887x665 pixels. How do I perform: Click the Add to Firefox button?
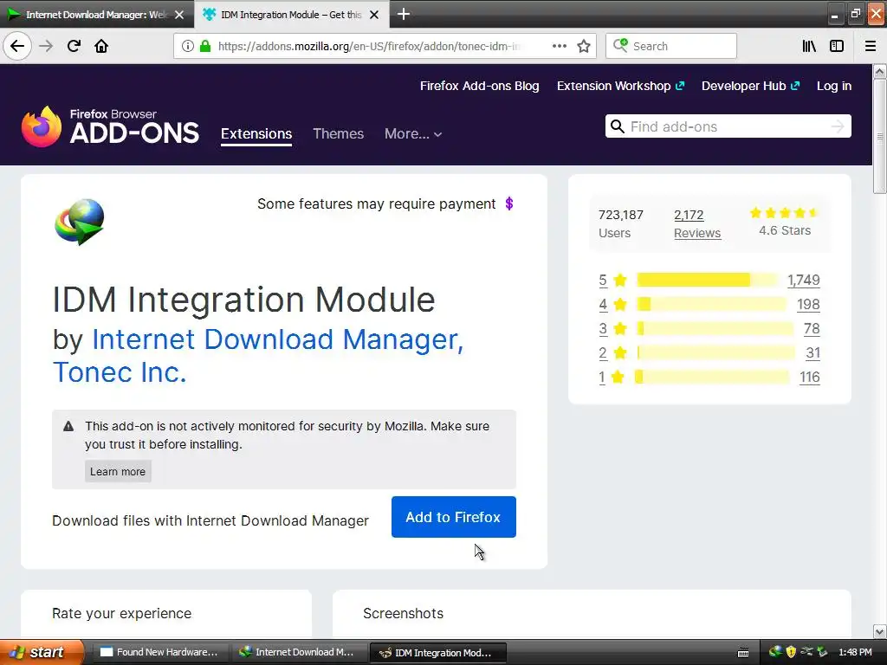(x=454, y=517)
